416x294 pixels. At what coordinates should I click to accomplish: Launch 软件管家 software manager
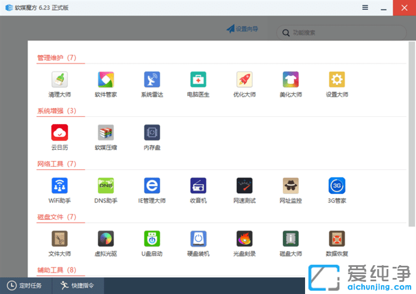point(105,80)
